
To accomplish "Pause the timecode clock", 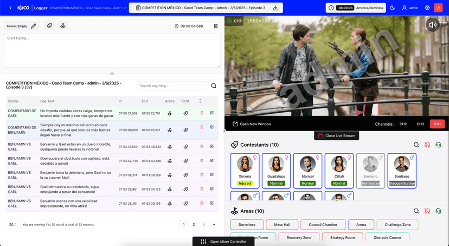I will 216,26.
